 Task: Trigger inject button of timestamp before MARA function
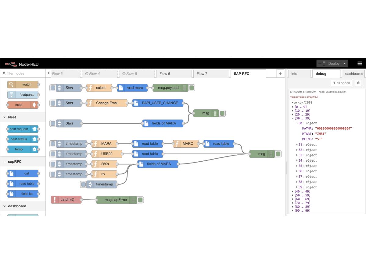tap(53, 144)
